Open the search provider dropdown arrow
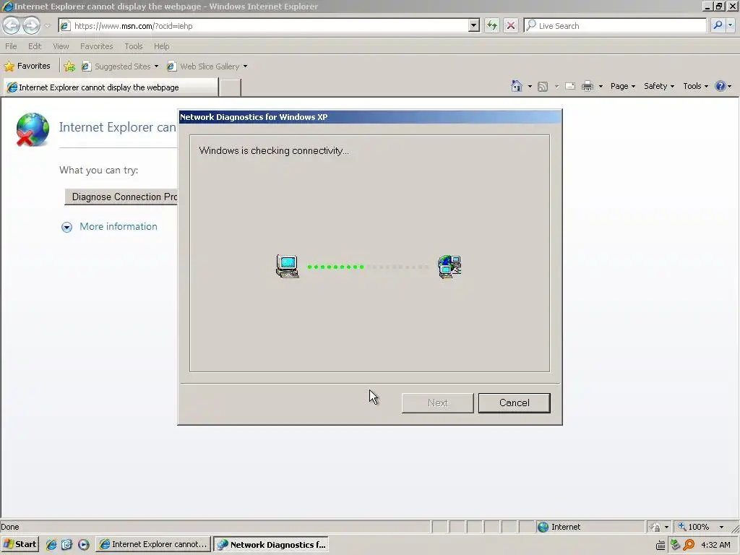The image size is (740, 555). (x=730, y=25)
